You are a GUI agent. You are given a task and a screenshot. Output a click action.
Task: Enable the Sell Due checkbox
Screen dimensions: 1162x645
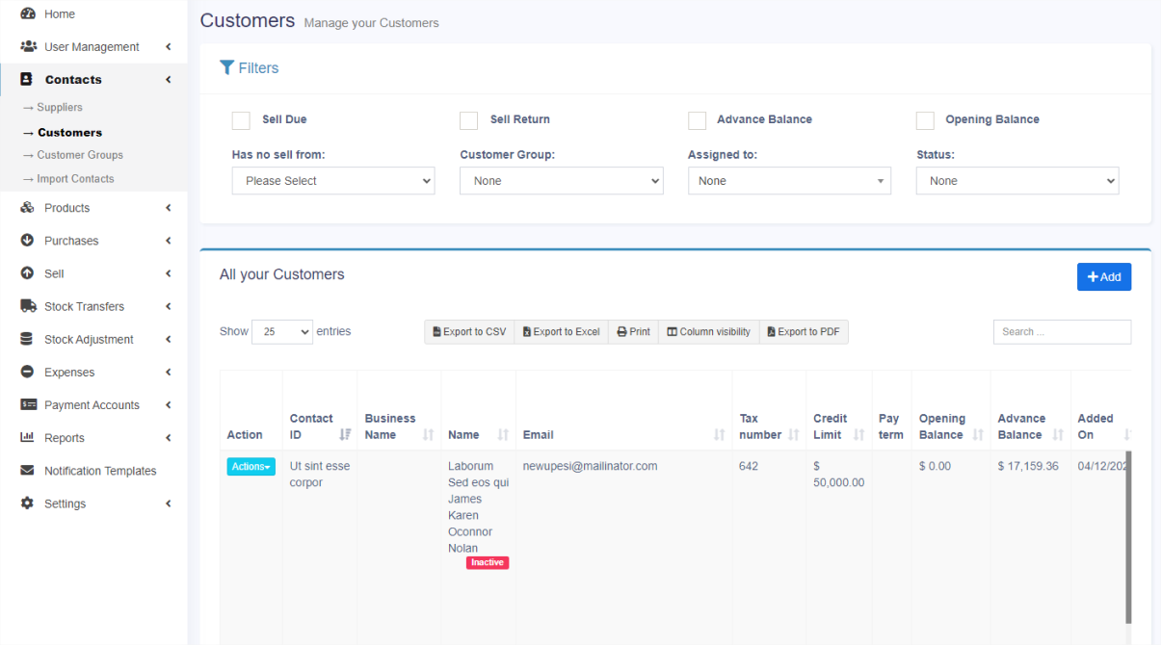point(241,120)
